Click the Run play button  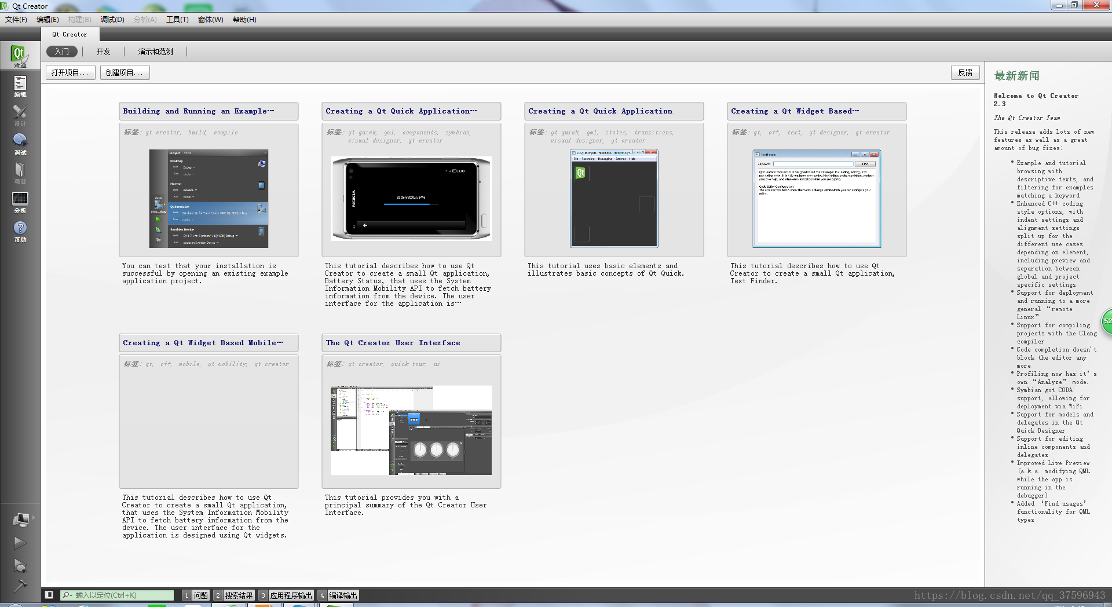tap(20, 543)
